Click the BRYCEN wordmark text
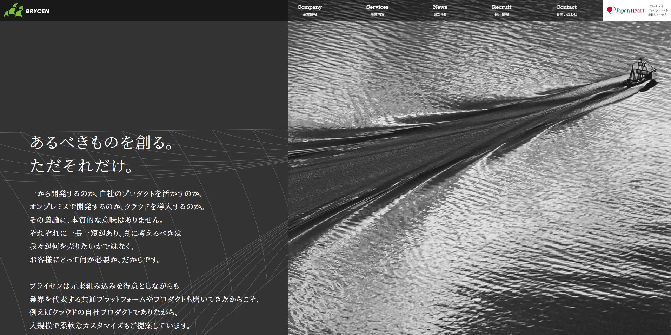Viewport: 671px width, 335px height. click(38, 11)
